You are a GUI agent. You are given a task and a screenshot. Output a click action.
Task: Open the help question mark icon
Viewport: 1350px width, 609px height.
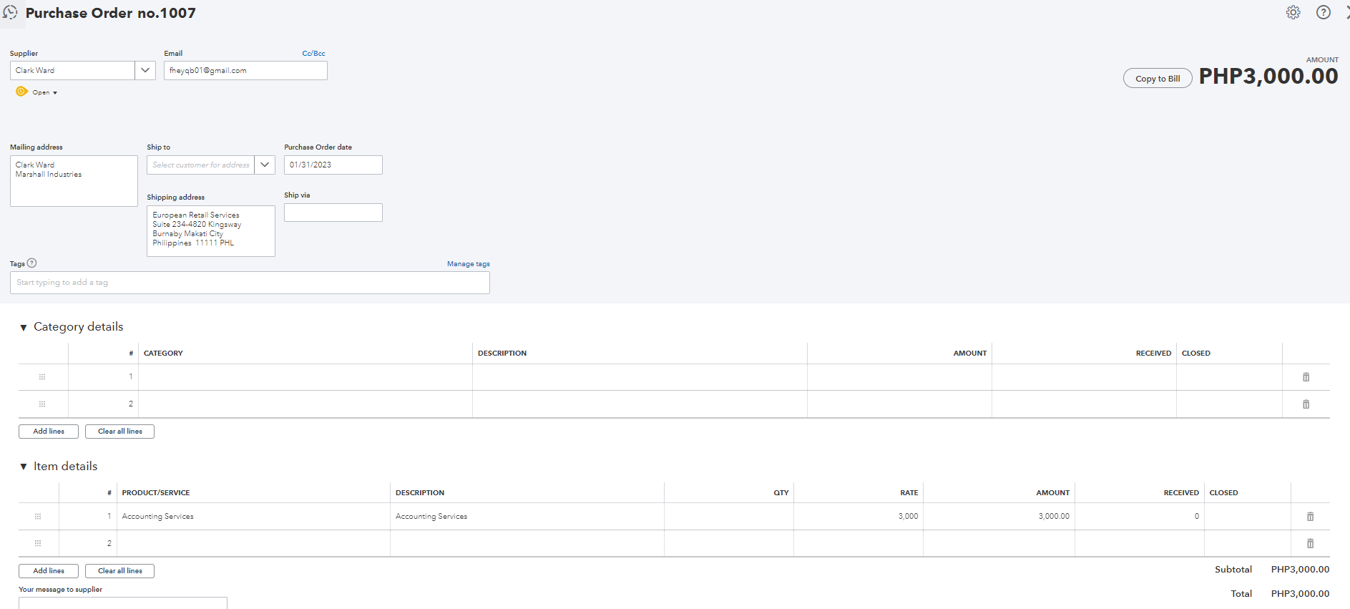pos(1324,12)
